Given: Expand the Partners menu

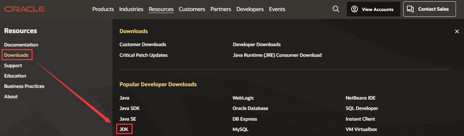Looking at the screenshot, I should (221, 9).
